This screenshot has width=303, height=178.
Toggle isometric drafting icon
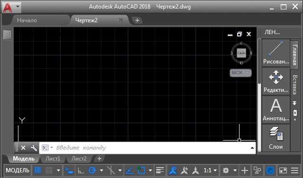pyautogui.click(x=111, y=170)
